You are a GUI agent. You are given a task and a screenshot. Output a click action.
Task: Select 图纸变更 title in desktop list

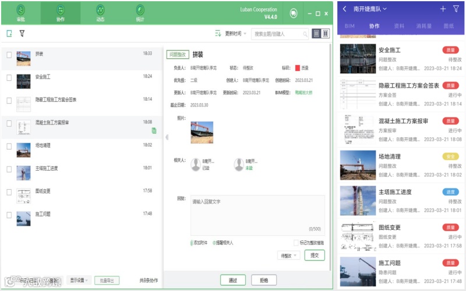(x=43, y=191)
